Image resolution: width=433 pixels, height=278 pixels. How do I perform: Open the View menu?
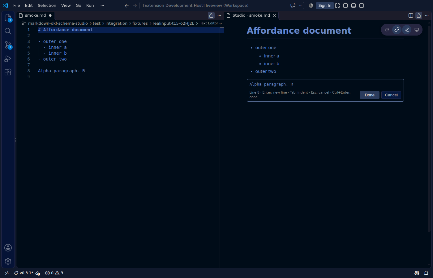(66, 6)
